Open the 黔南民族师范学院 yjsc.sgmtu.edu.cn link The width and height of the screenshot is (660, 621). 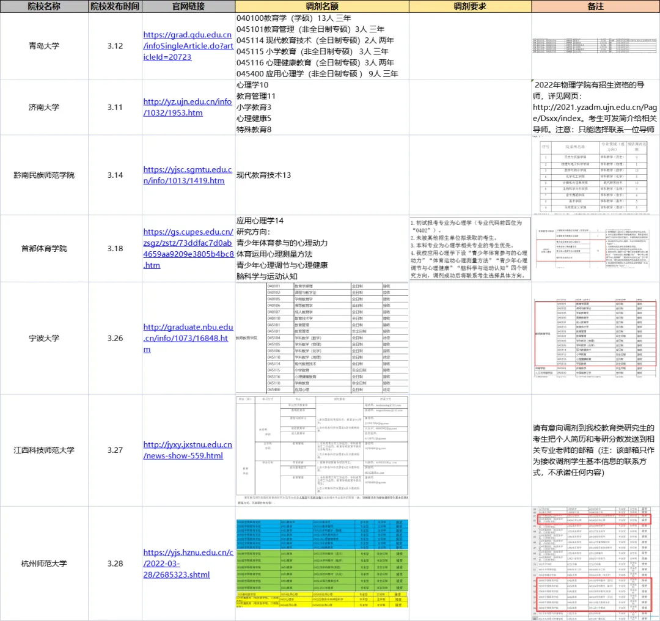[x=188, y=175]
